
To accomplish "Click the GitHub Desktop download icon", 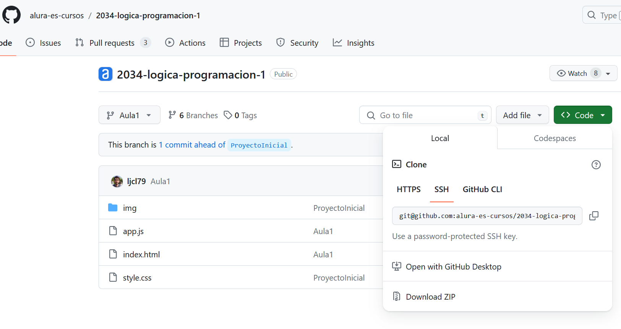I will 397,266.
